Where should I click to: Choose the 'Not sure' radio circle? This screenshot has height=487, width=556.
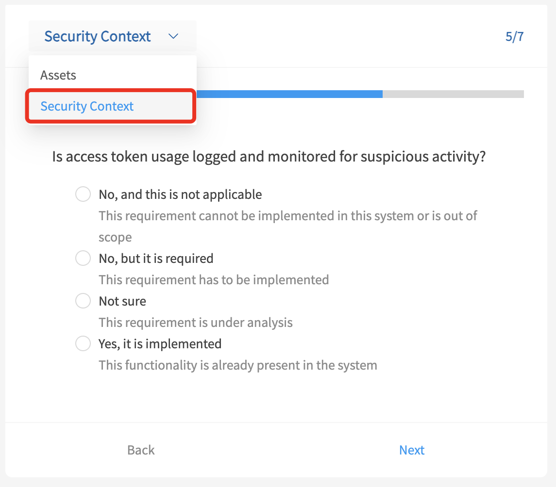click(83, 301)
